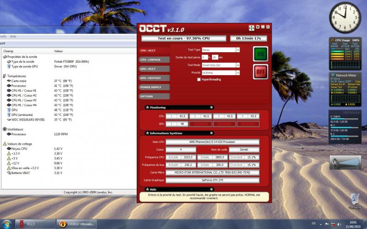This screenshot has width=367, height=229.
Task: Click the elapsed time 0h 13min 17s display
Action: point(249,38)
